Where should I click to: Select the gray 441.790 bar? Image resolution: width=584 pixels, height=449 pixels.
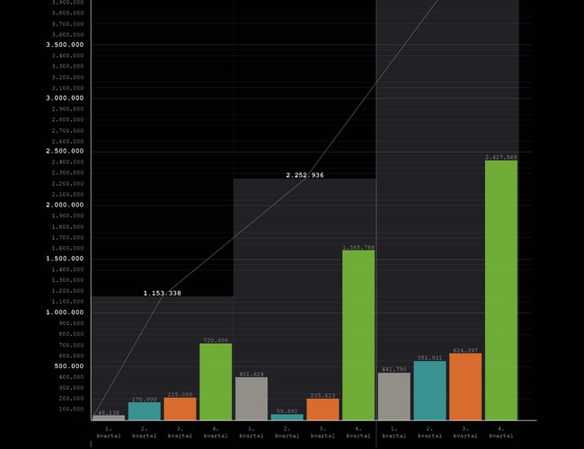(x=394, y=396)
